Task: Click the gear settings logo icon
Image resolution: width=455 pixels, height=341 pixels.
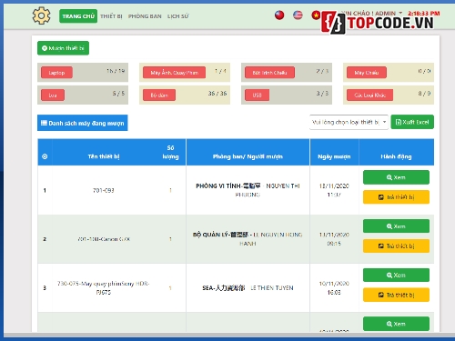Action: [x=41, y=15]
